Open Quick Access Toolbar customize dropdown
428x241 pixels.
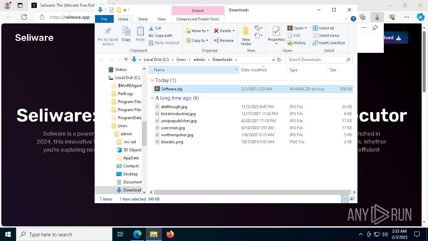coord(125,10)
